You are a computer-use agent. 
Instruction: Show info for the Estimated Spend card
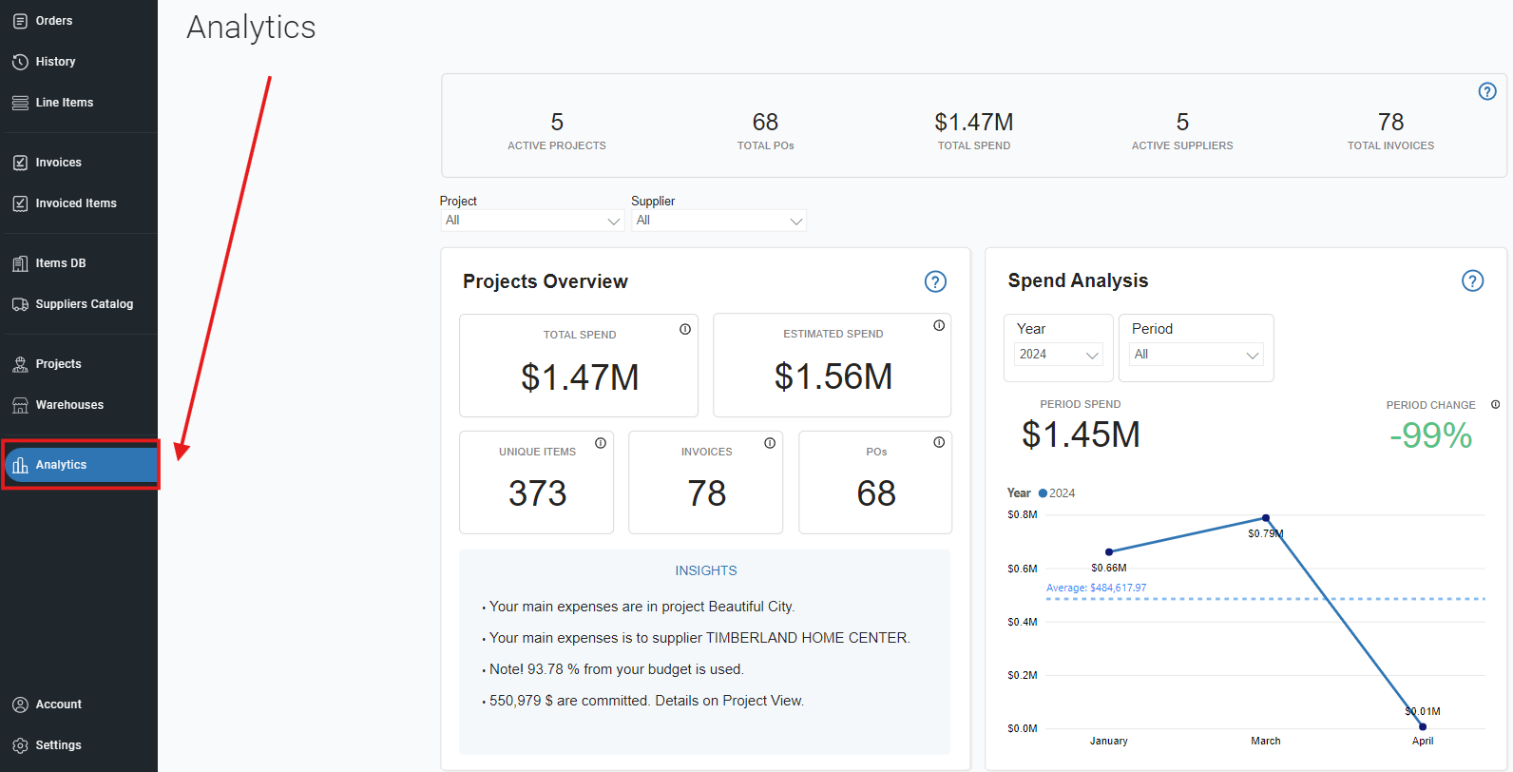[x=939, y=325]
